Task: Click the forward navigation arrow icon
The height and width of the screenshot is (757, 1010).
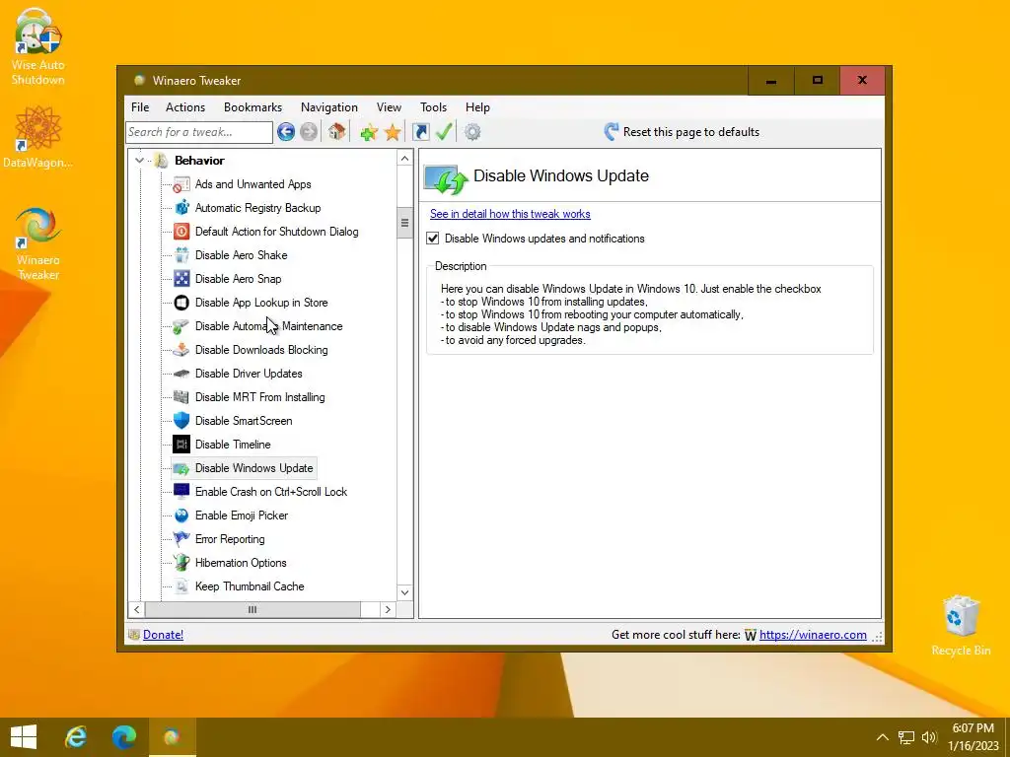Action: click(x=309, y=132)
